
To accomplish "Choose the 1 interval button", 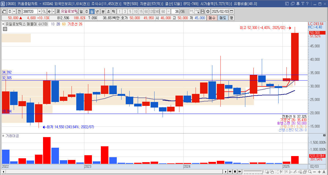I will click(120, 11).
